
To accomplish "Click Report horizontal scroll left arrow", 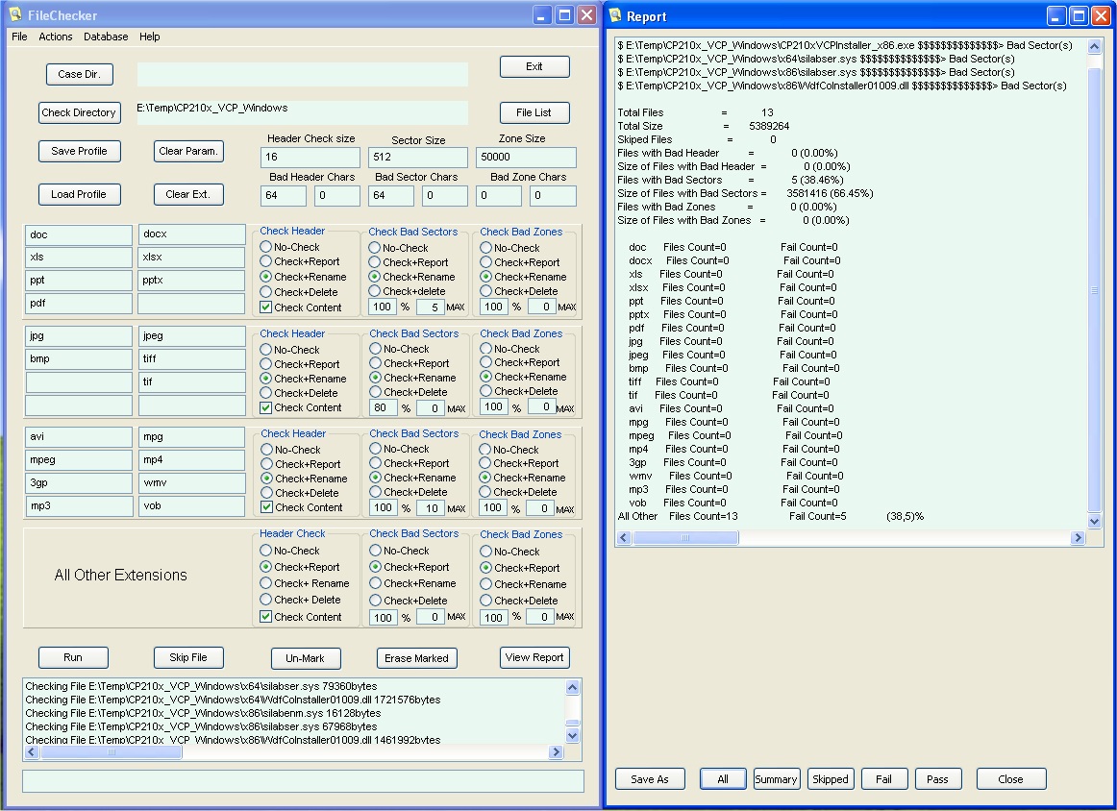I will [625, 537].
